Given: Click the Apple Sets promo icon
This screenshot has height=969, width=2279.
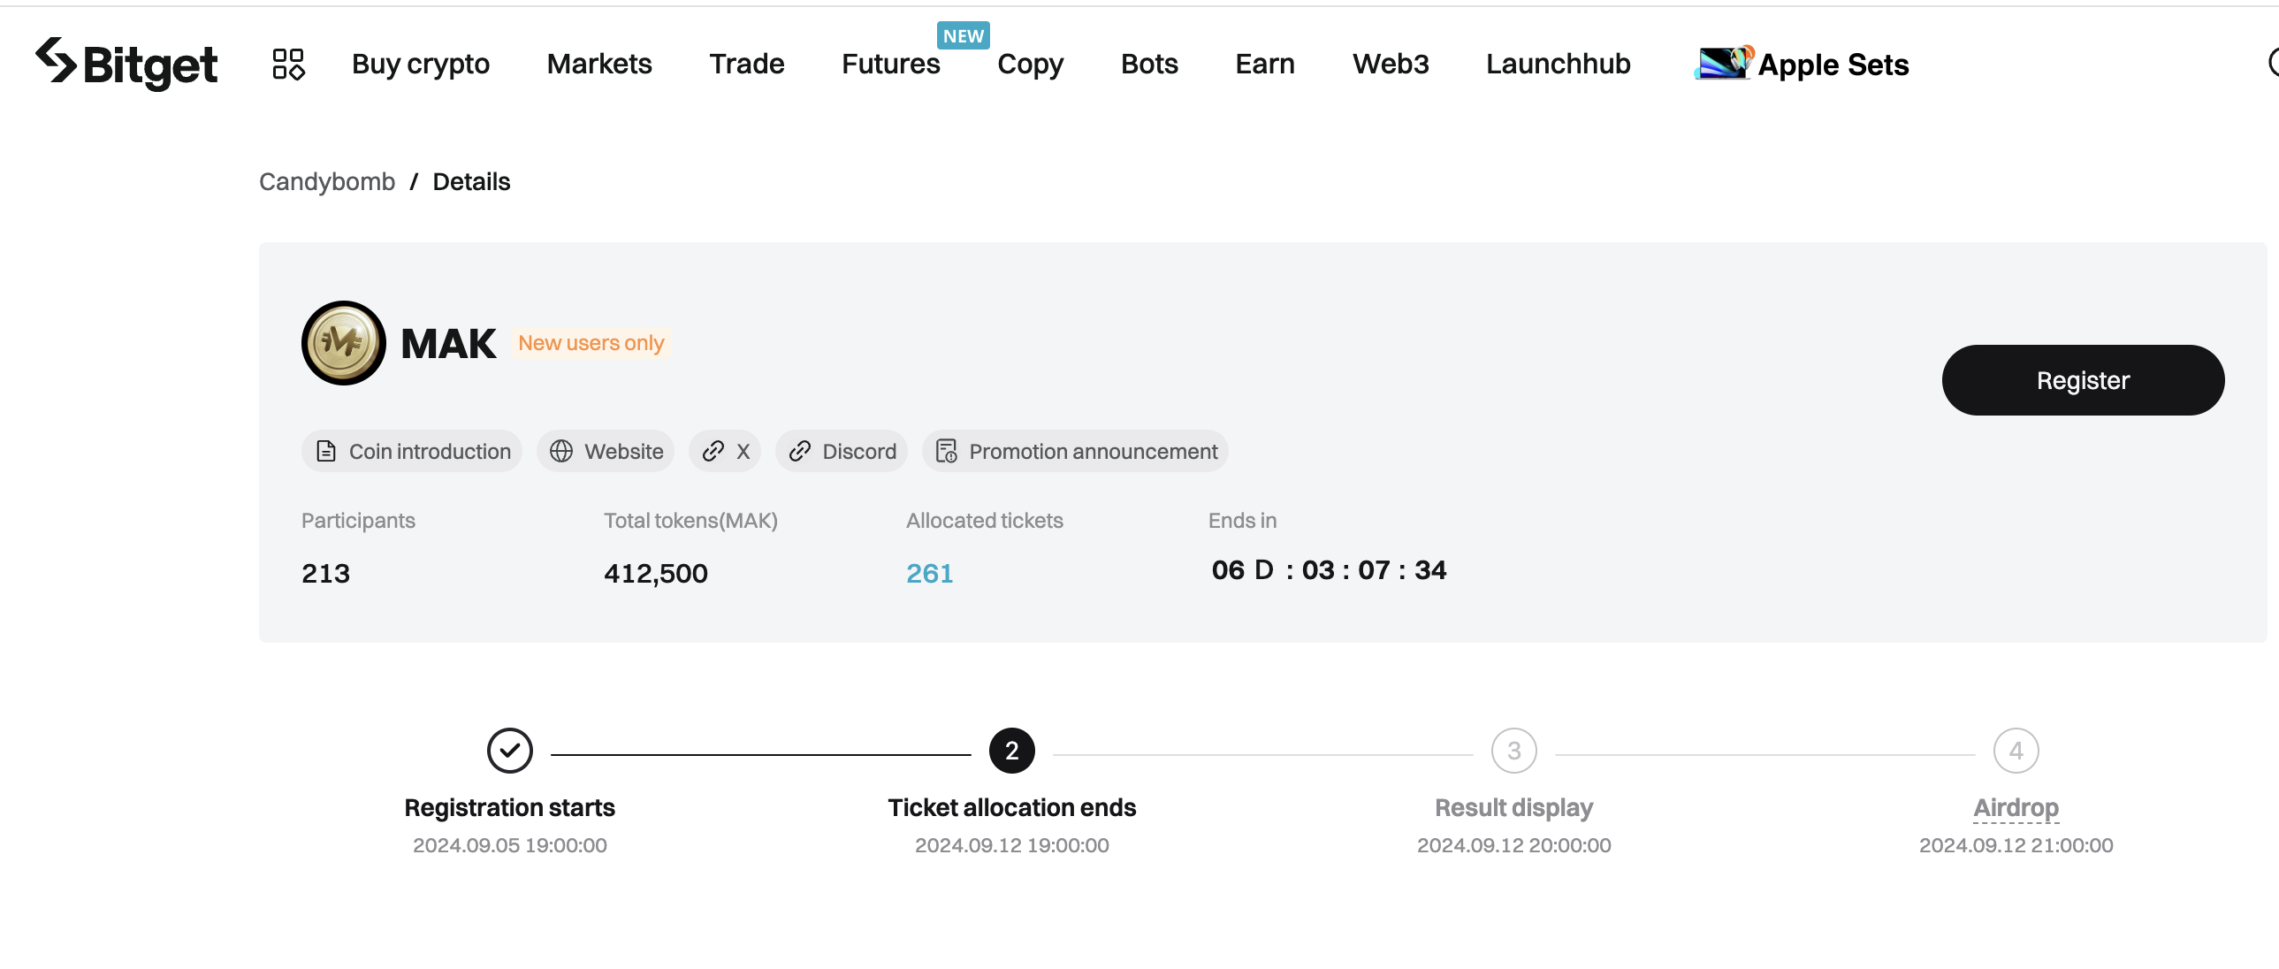Looking at the screenshot, I should [1722, 64].
